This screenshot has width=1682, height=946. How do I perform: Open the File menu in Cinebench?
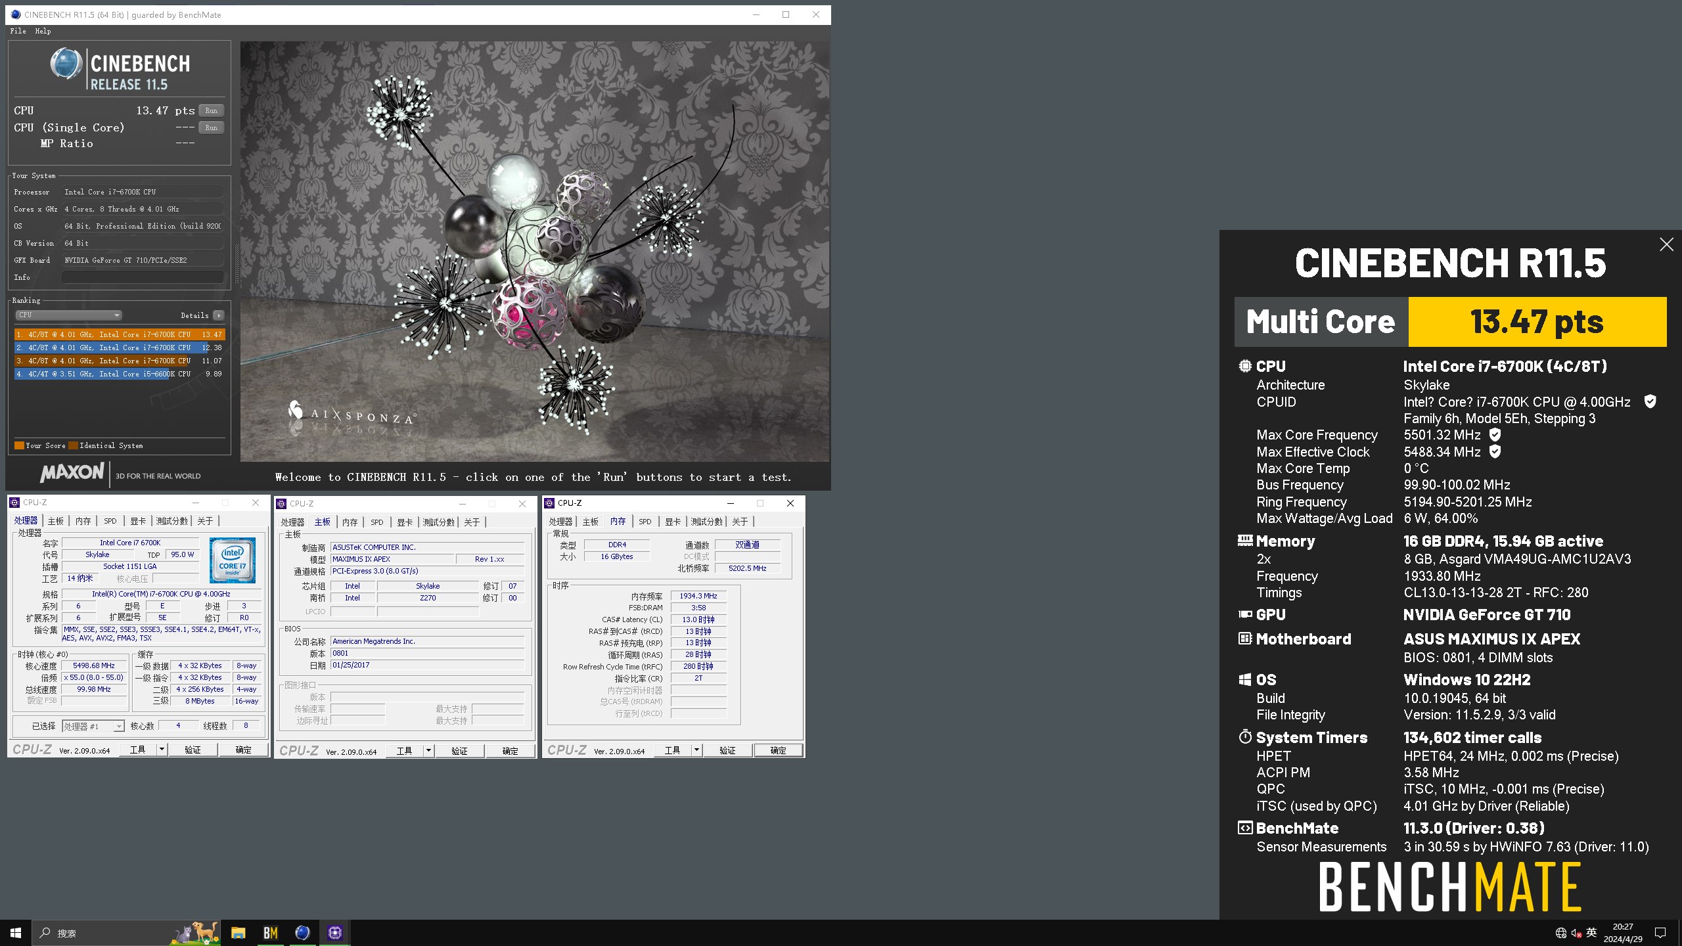[18, 31]
